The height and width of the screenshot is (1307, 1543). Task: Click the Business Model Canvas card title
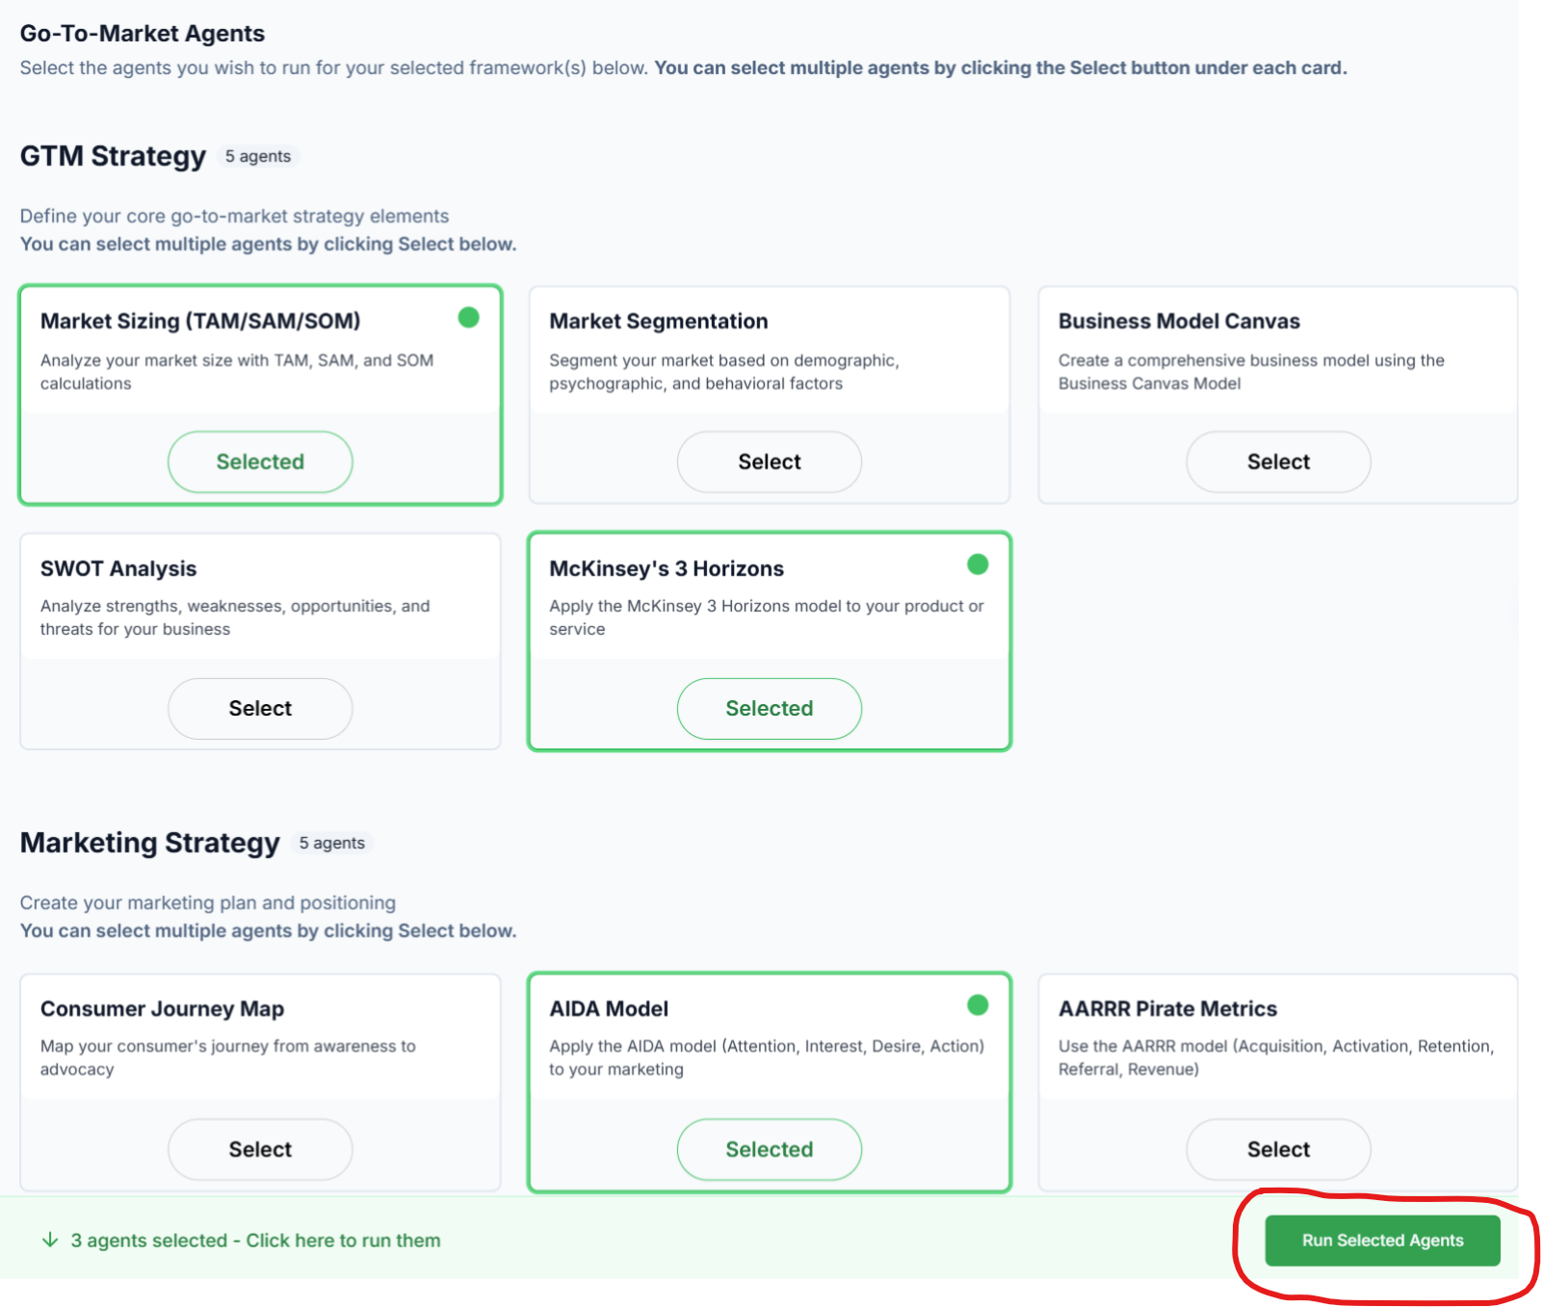(x=1179, y=322)
